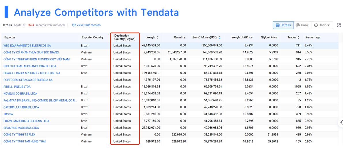Open CÔNG TY CỔ PHẦN THỦY SẢN SÓC TRĂNG
The image size is (343, 149).
click(x=31, y=52)
